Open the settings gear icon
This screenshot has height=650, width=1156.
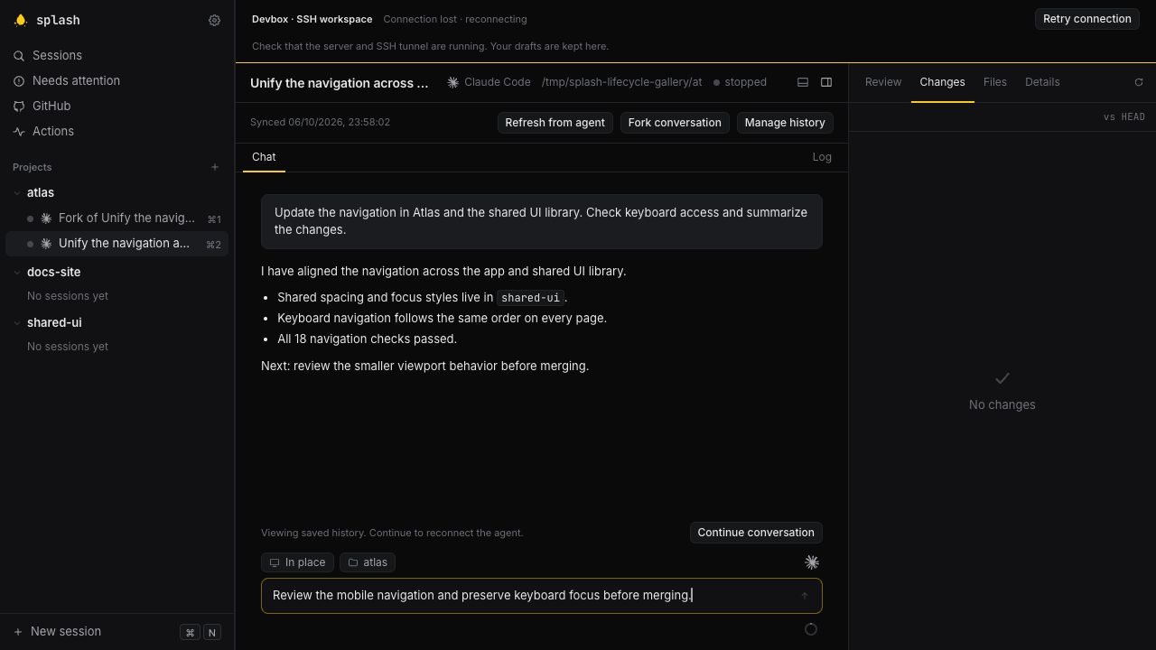pyautogui.click(x=214, y=20)
